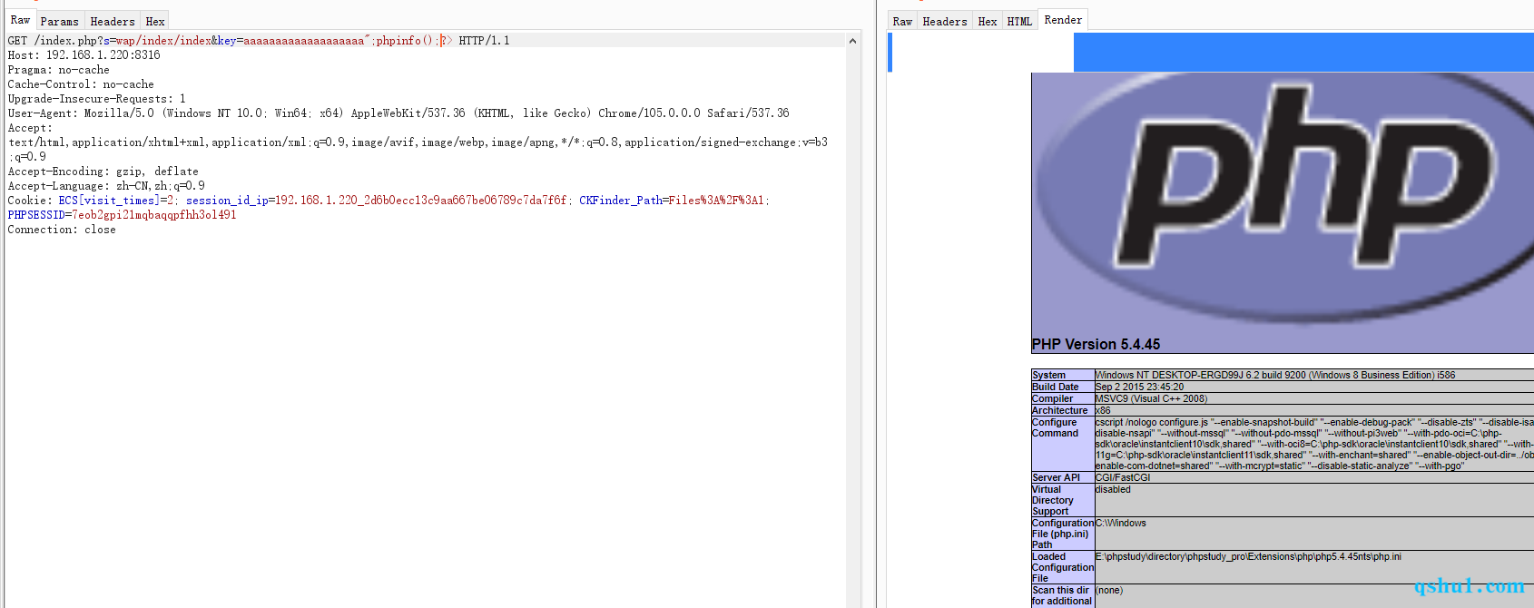Click the Configuration File (php.ini) Path label
Image resolution: width=1534 pixels, height=608 pixels.
1063,534
